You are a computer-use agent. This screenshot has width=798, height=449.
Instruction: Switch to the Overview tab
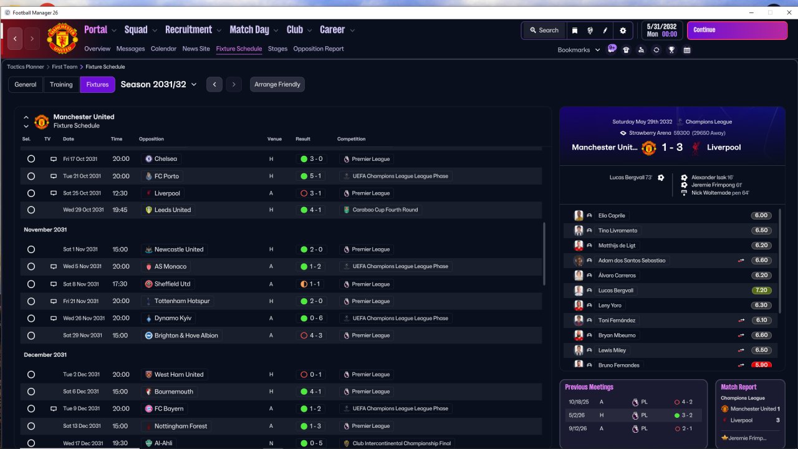[97, 49]
